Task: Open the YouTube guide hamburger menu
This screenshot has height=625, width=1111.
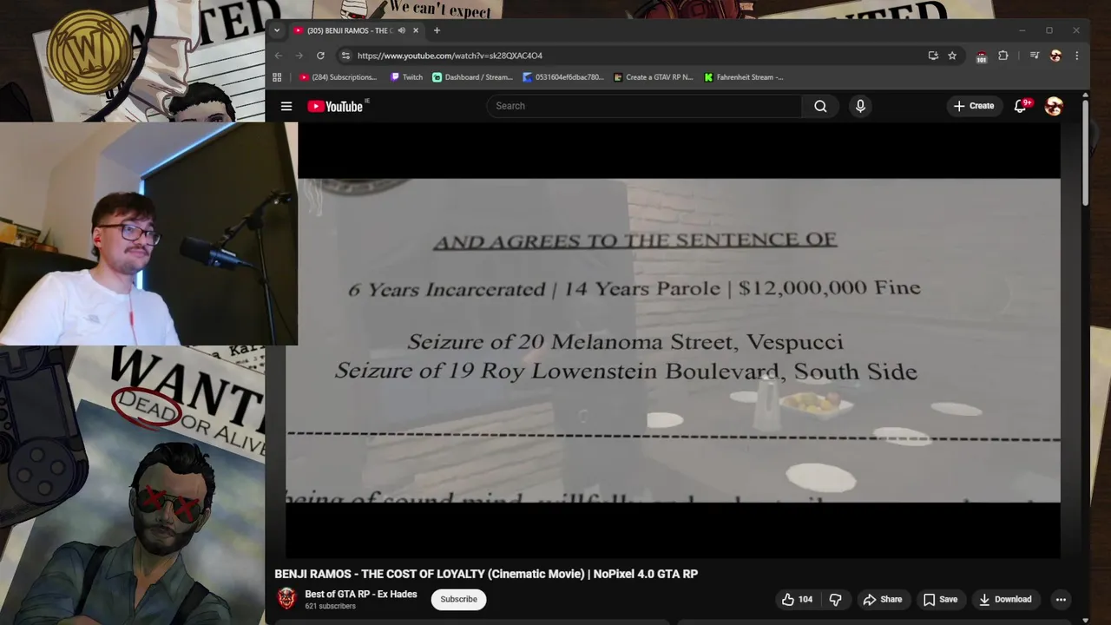Action: coord(286,106)
